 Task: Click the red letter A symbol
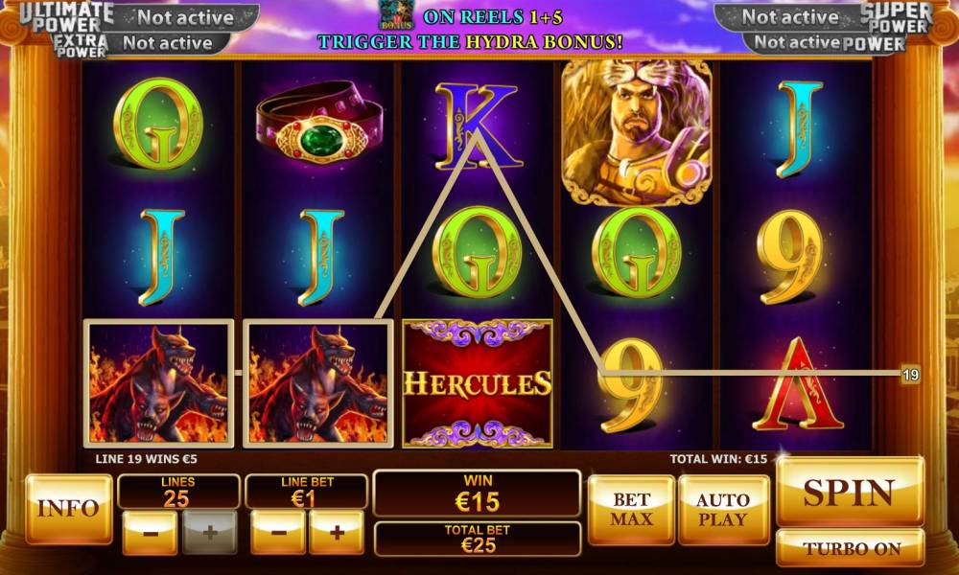(x=797, y=383)
